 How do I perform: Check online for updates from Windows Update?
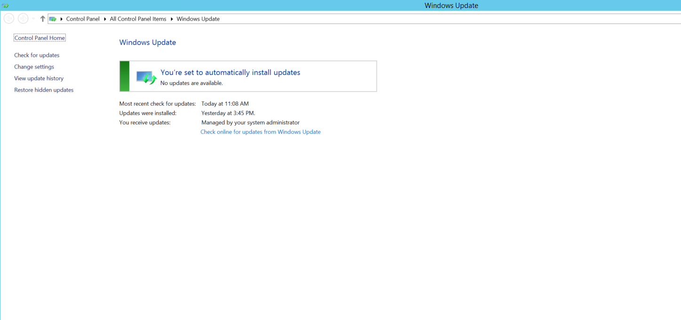[x=261, y=132]
